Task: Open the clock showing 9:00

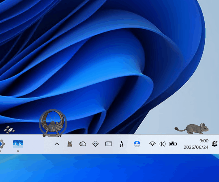Action: pyautogui.click(x=204, y=141)
